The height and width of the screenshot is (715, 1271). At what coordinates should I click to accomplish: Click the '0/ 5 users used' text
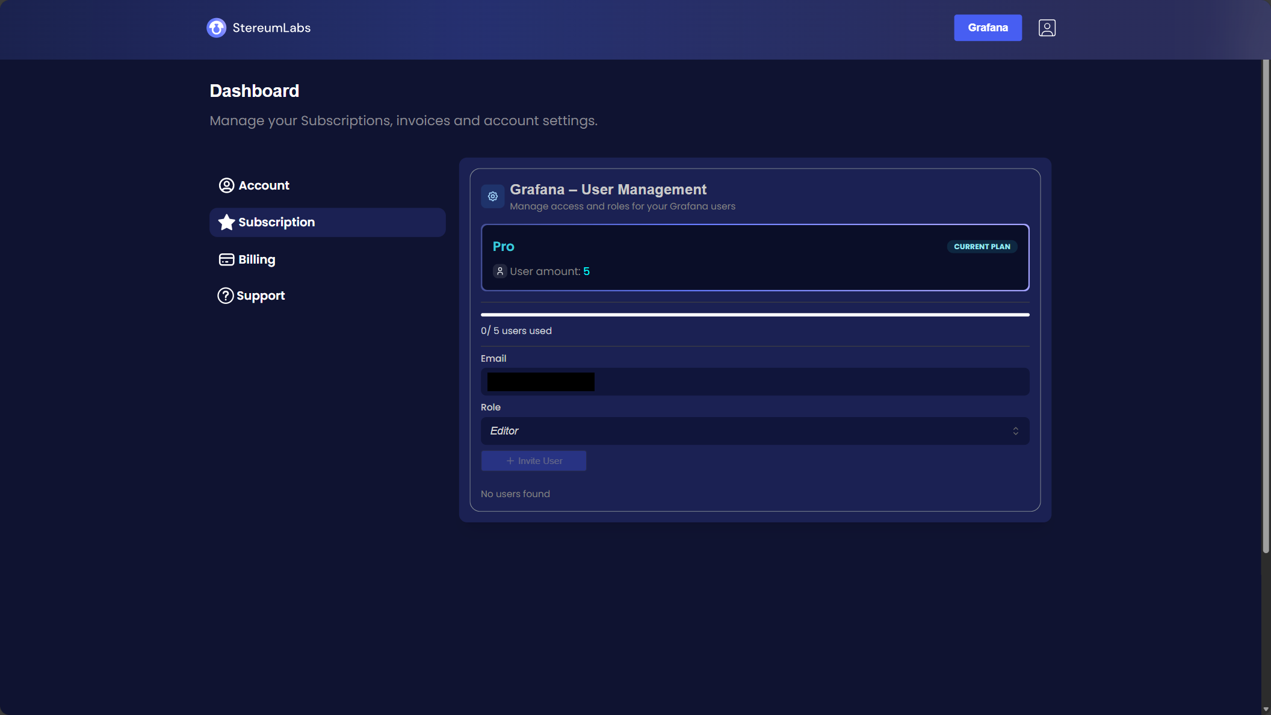pyautogui.click(x=516, y=331)
